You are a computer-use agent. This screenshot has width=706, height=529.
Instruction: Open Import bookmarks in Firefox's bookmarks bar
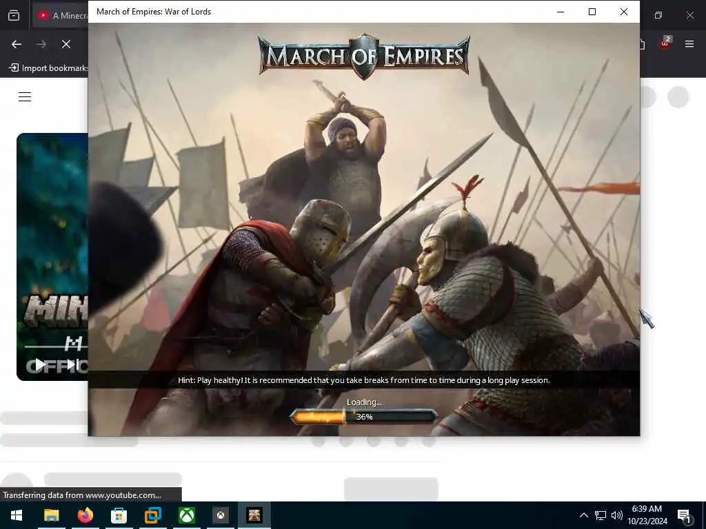point(49,68)
